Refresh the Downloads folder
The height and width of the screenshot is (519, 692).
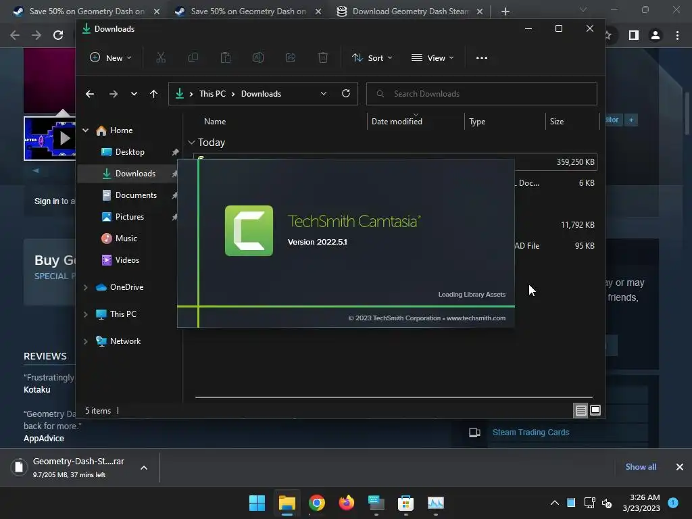(346, 93)
